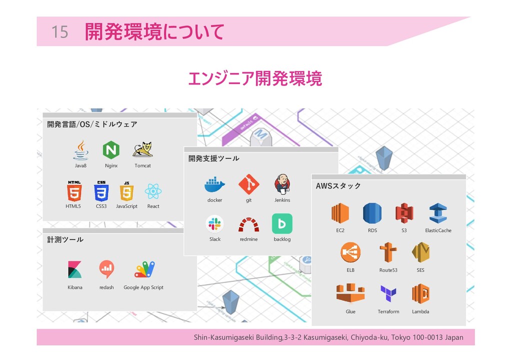This screenshot has height=362, width=512.
Task: Select the orange Lambda icon
Action: [420, 293]
